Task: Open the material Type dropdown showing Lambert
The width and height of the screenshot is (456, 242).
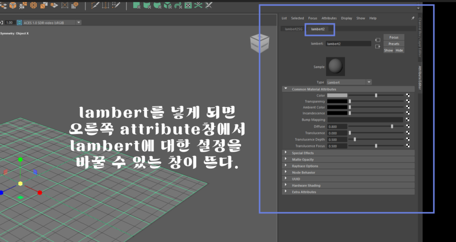Action: [349, 82]
